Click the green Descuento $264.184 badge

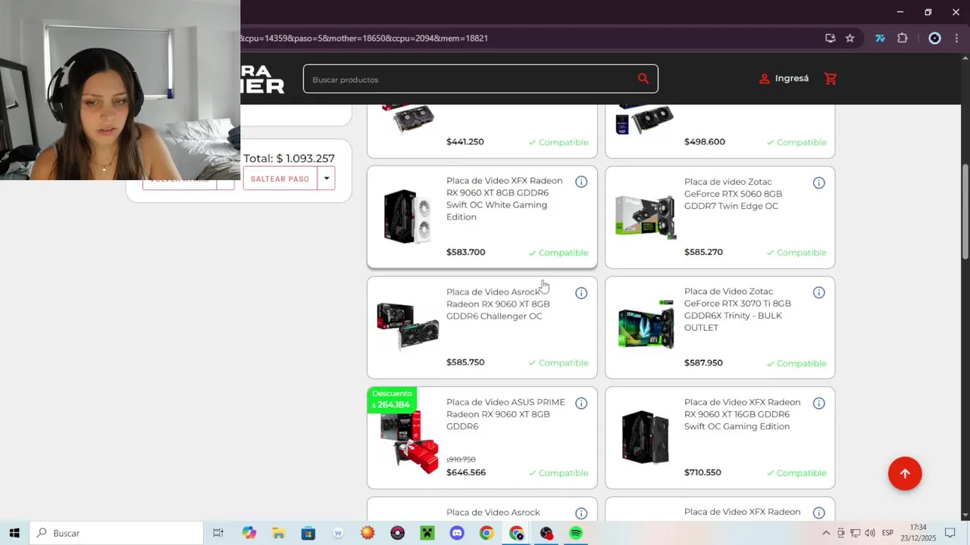pos(392,400)
